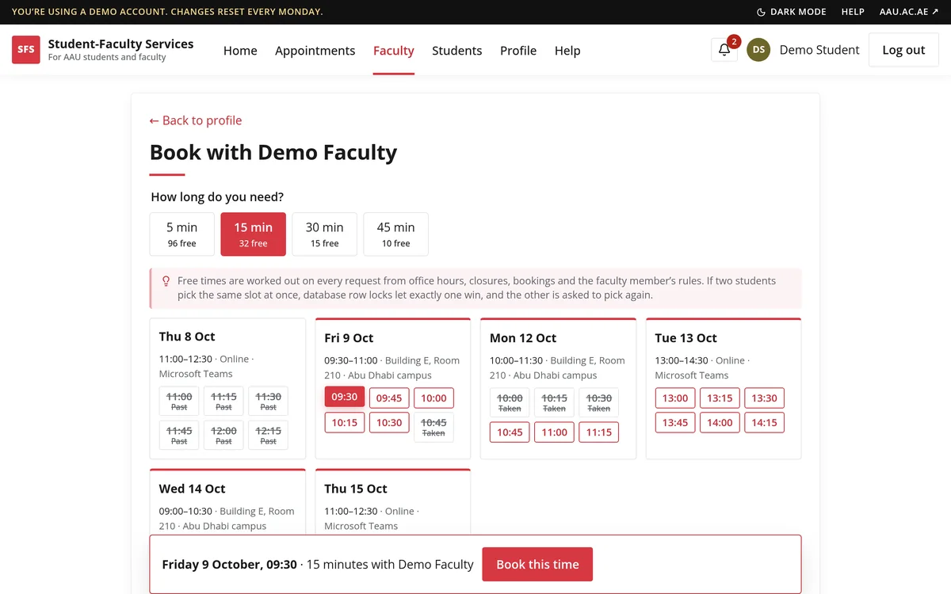The height and width of the screenshot is (594, 951).
Task: Click the taken 10:00 slot on Monday
Action: point(510,402)
